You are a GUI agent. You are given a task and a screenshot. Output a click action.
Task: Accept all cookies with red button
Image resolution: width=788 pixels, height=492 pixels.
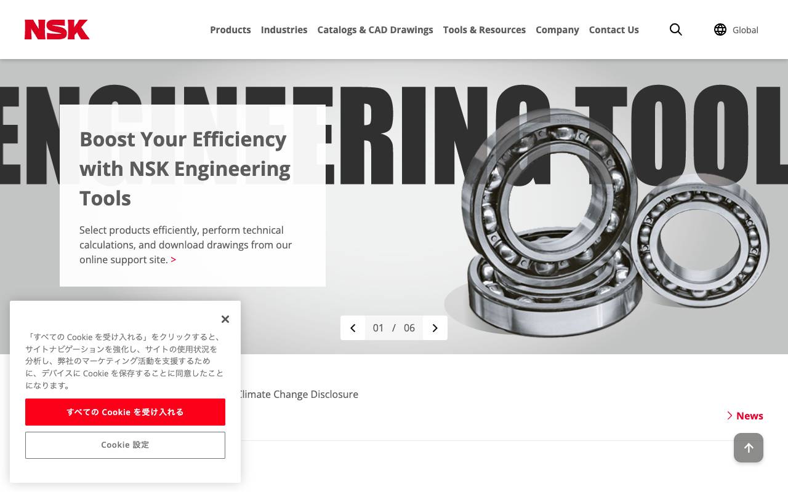(x=125, y=412)
